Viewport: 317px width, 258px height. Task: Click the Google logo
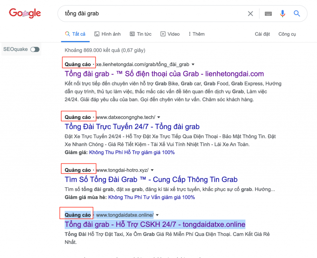(25, 13)
